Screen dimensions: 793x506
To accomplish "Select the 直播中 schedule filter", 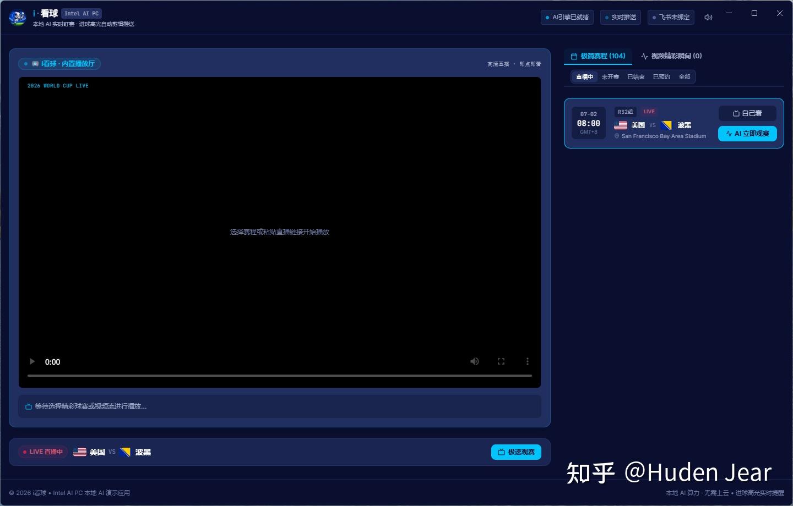I will [584, 77].
